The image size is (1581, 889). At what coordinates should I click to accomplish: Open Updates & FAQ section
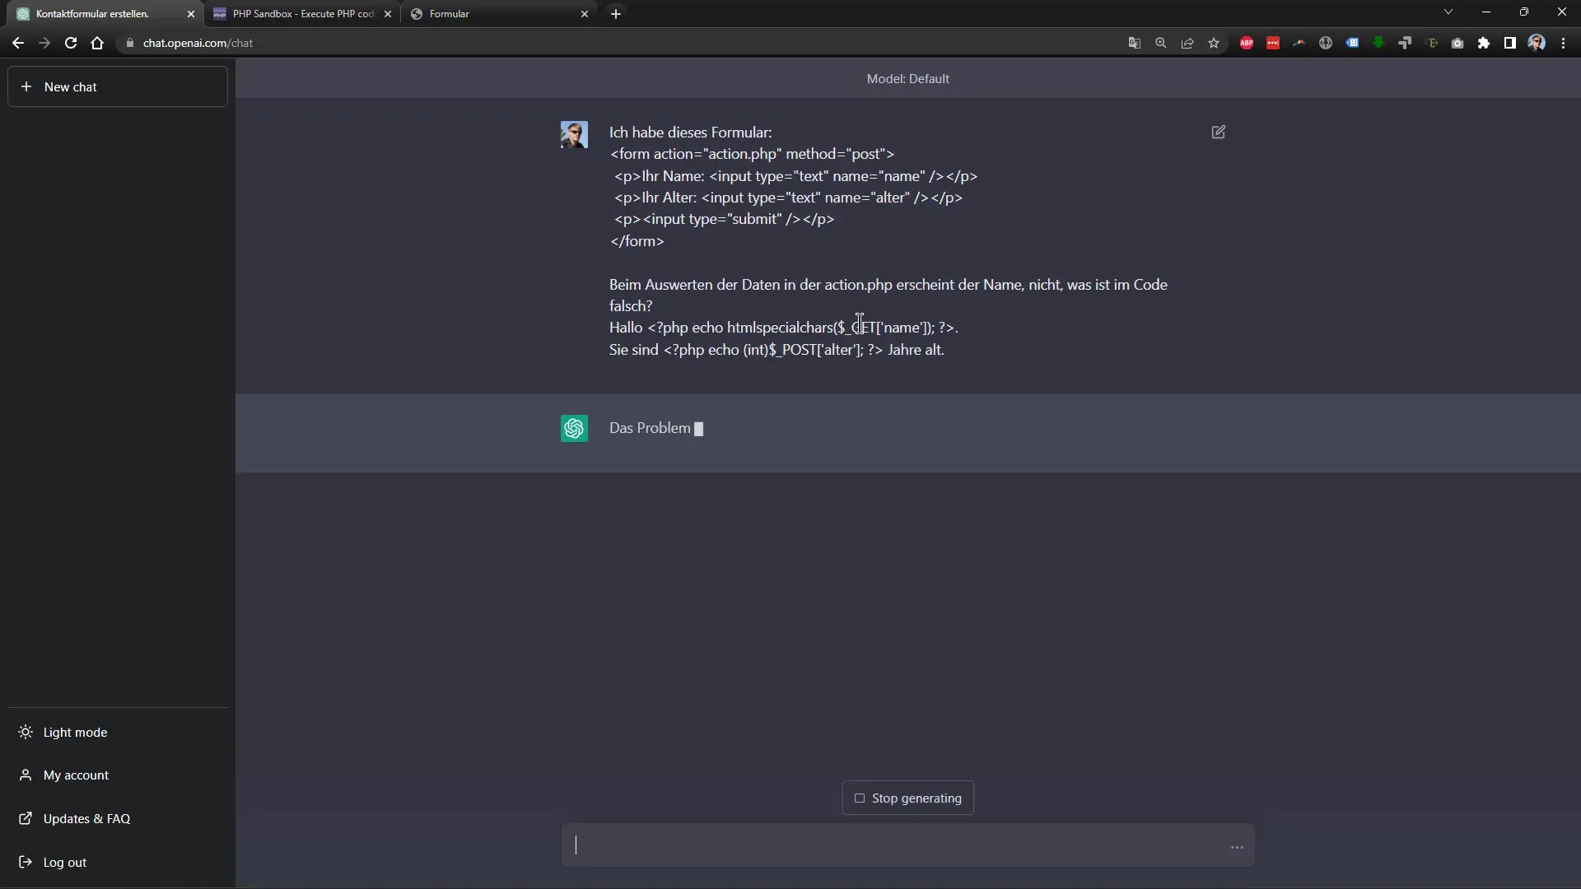(x=86, y=818)
